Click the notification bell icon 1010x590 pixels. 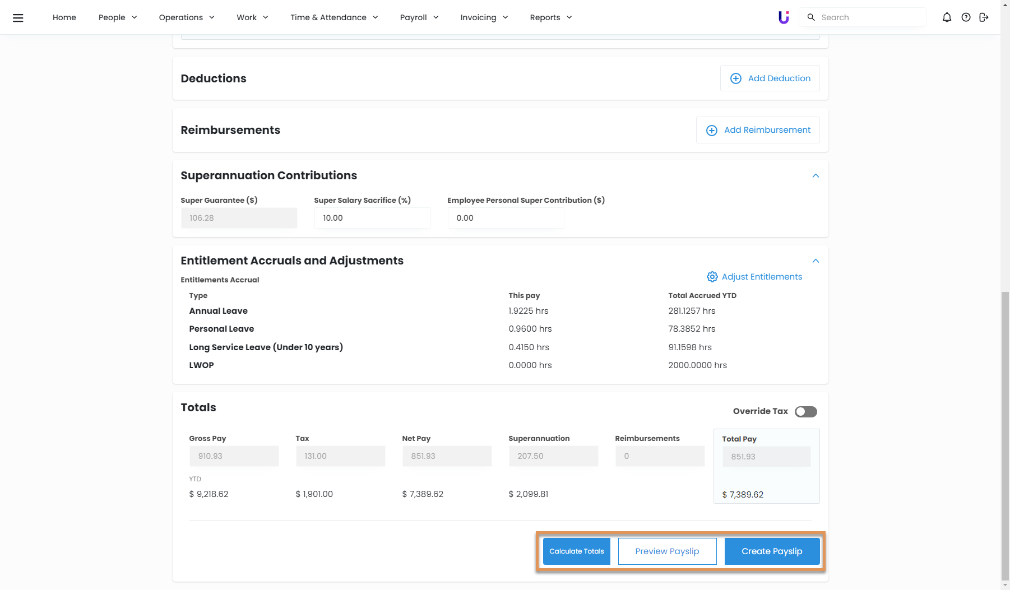947,17
